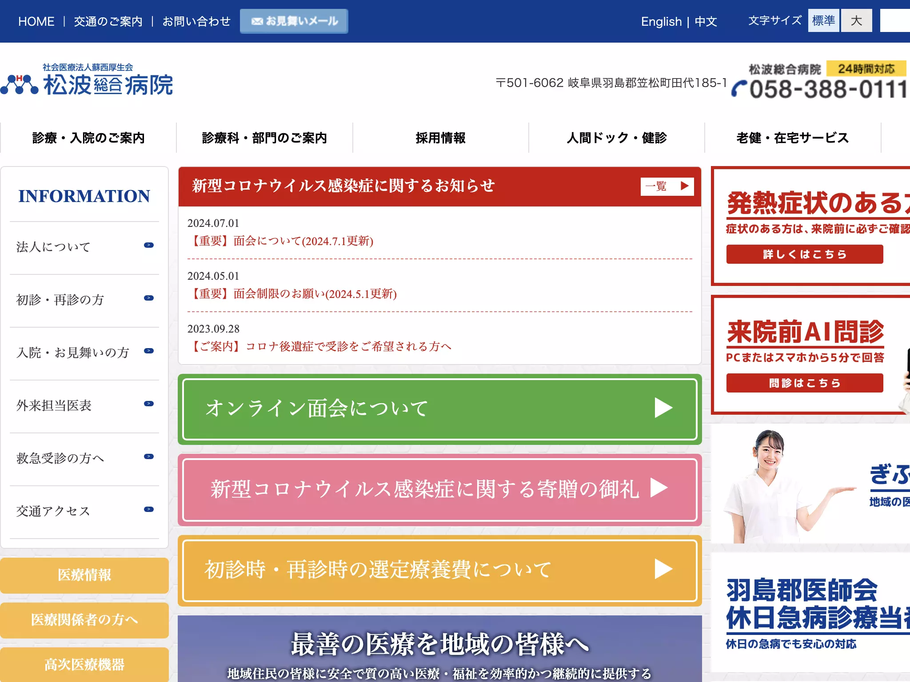The height and width of the screenshot is (682, 910).
Task: Click arrow icon next to 初診・再診の方
Action: point(149,298)
